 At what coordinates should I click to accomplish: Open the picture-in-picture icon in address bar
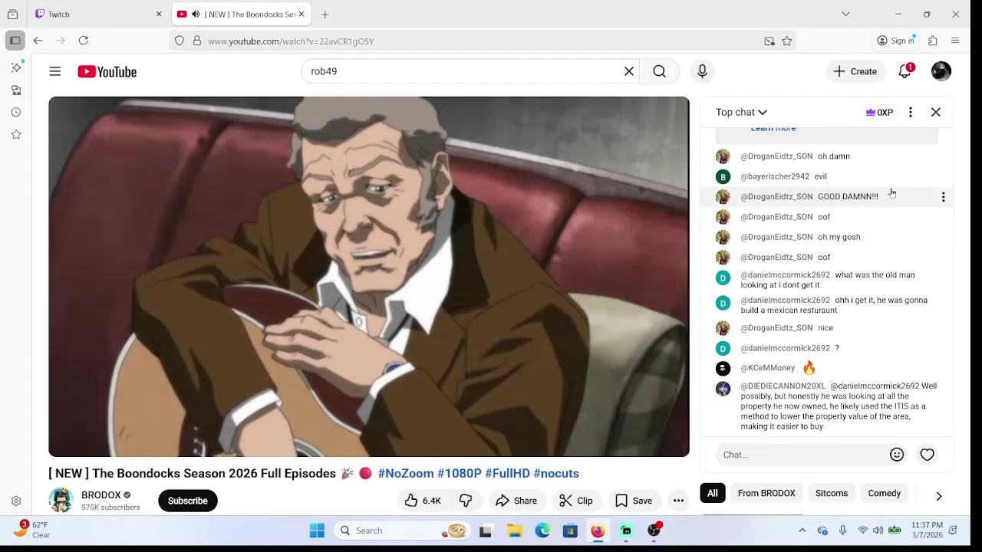pyautogui.click(x=769, y=41)
